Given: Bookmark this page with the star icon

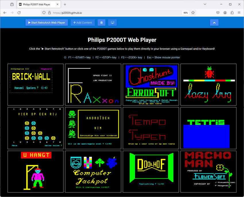Looking at the screenshot, I should coord(193,13).
